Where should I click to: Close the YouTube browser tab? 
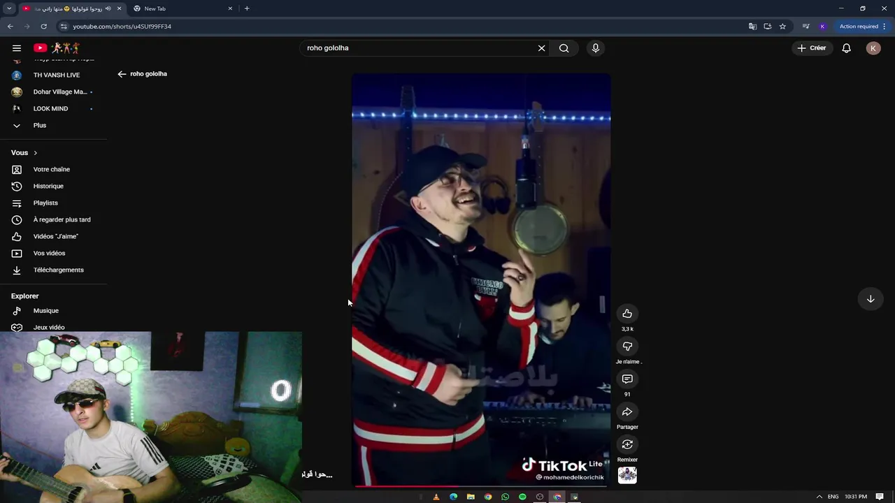click(x=119, y=8)
